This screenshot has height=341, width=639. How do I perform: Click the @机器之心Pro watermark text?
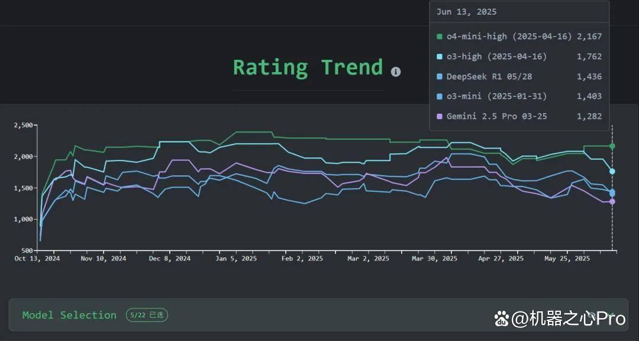568,319
